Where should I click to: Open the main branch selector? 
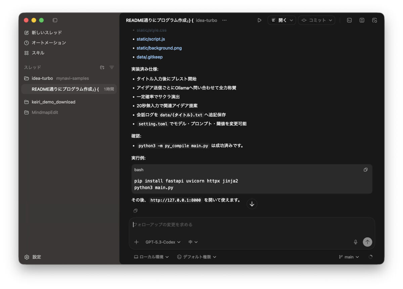(349, 257)
